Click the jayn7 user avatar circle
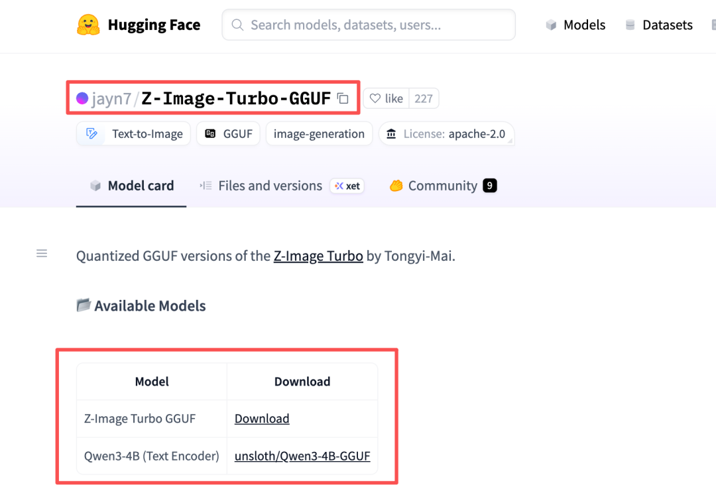 click(x=82, y=99)
